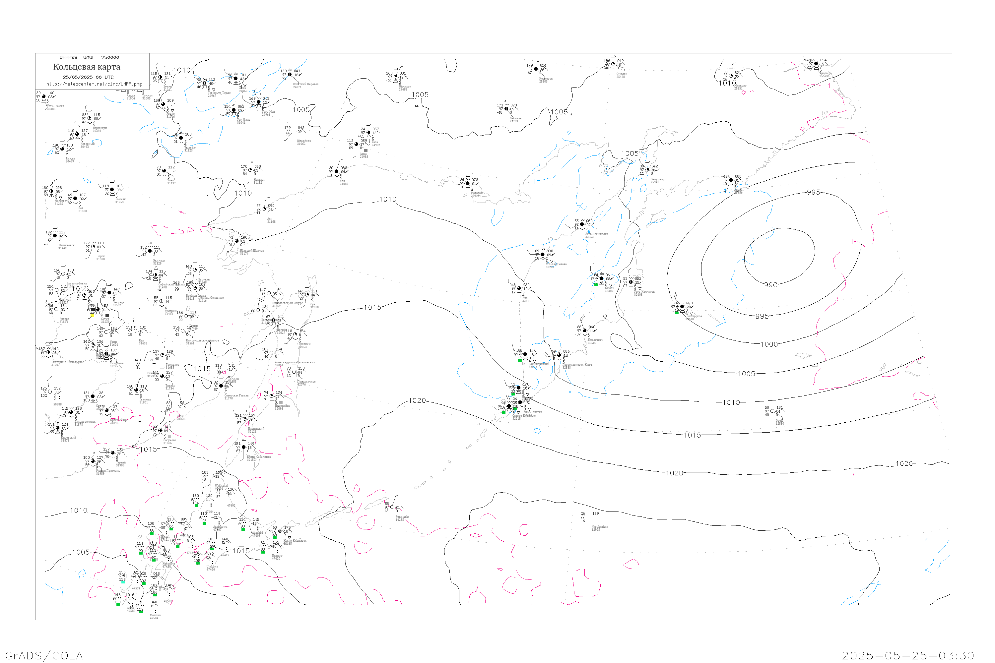Screen dimensions: 995x663
Task: Select the QHPP98 UAOL 250000 header code
Action: (89, 57)
